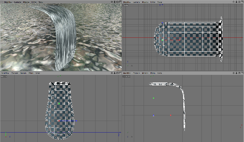Image resolution: width=244 pixels, height=142 pixels.
Task: Click the rotate-camera icon in the right-side (Destra) viewport
Action: coord(117,73)
